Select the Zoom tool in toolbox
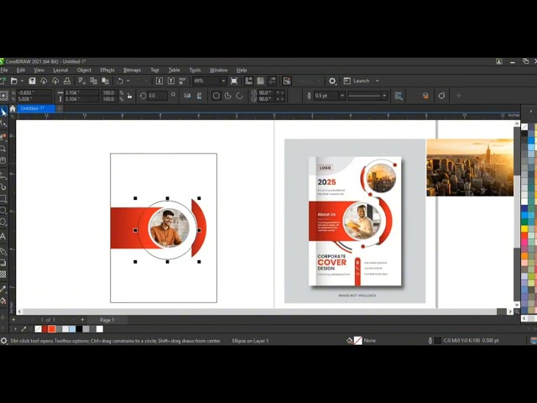The image size is (537, 403). (3, 149)
